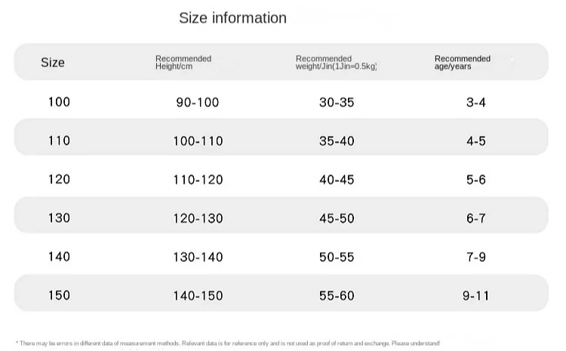This screenshot has height=351, width=566.
Task: Click the 3-4 age value
Action: (475, 103)
